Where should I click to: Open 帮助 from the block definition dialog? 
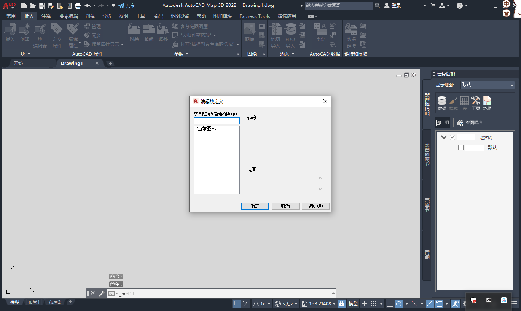pyautogui.click(x=315, y=206)
